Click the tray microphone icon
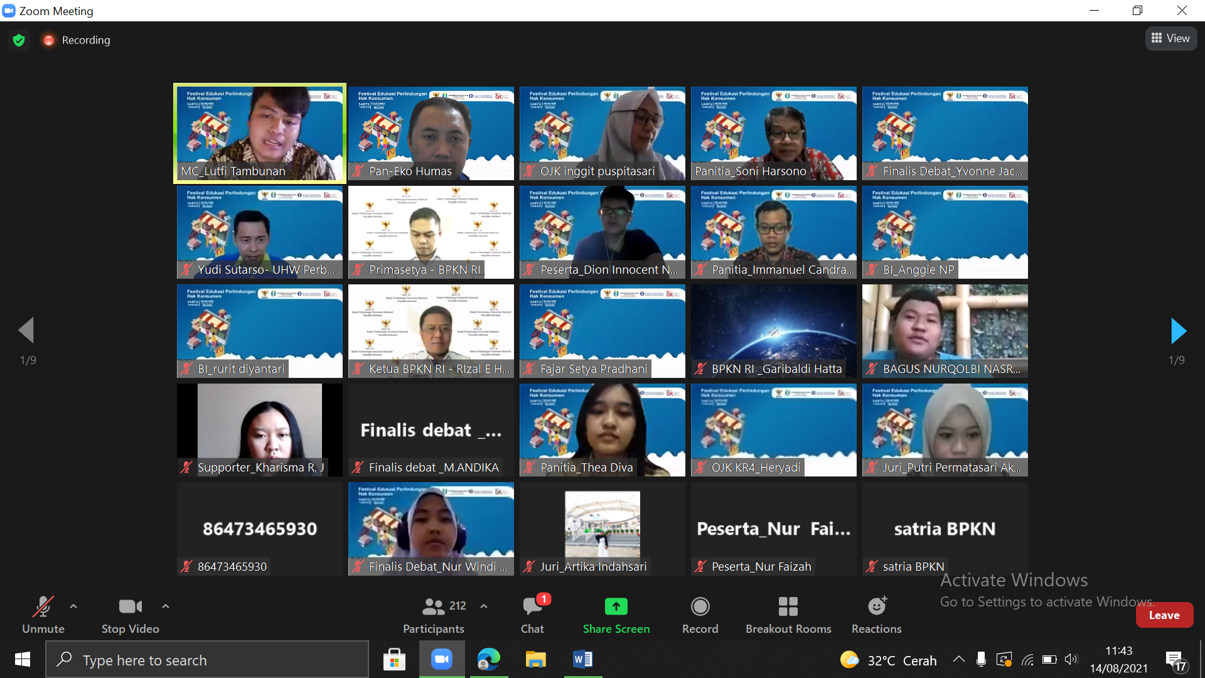1205x678 pixels. (981, 659)
